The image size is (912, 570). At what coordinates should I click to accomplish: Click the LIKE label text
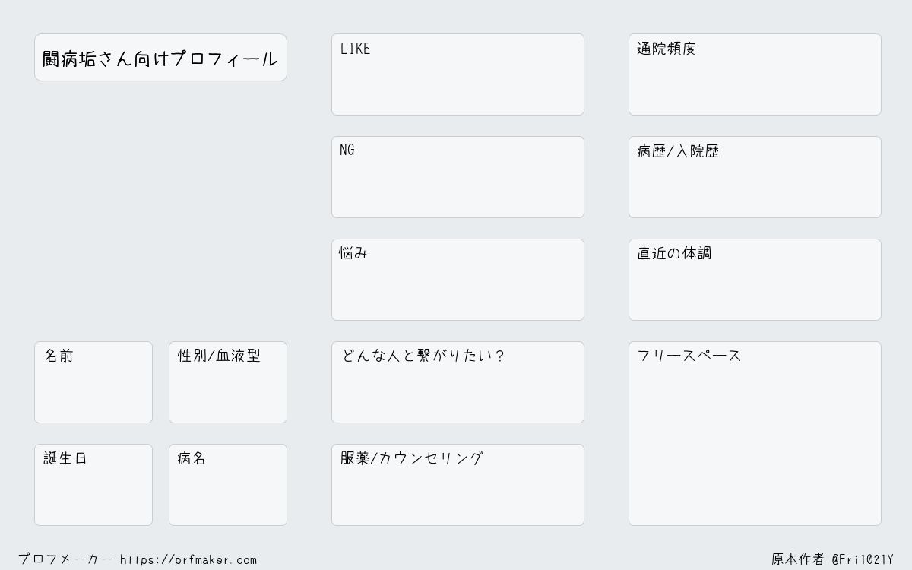tap(356, 49)
